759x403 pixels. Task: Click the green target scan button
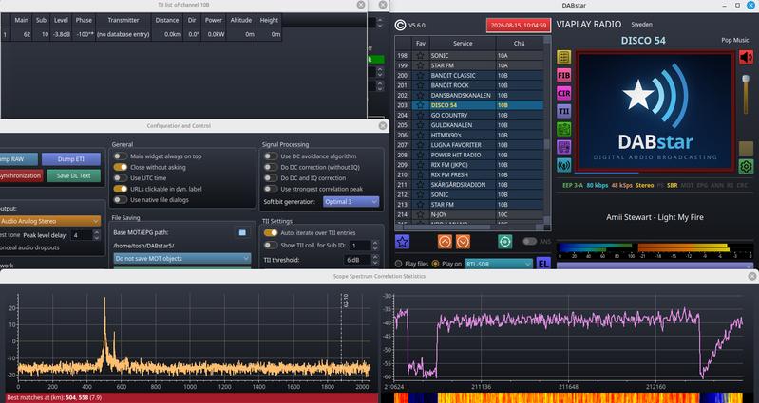pos(504,242)
